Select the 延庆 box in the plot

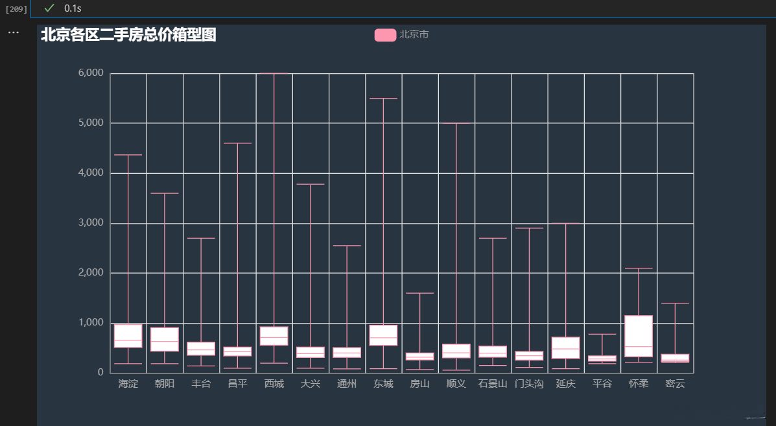click(566, 348)
